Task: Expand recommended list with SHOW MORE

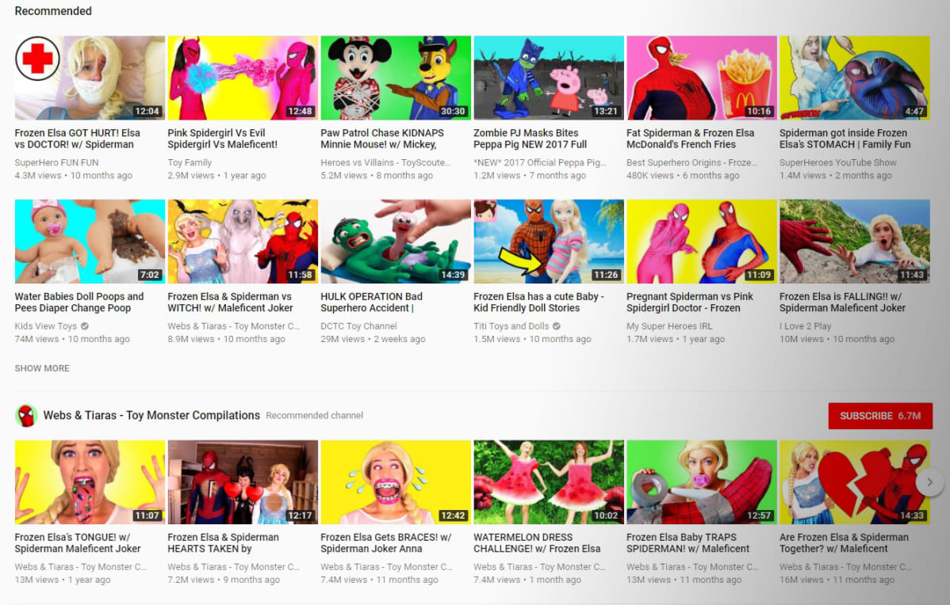Action: tap(42, 368)
